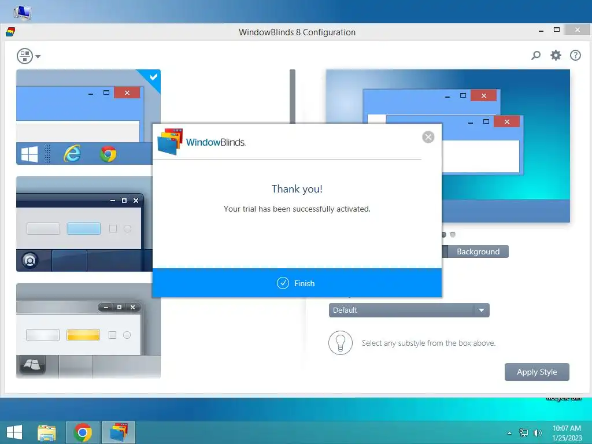Click the 'WindowBlinds 8 Configuration' window title
592x444 pixels.
coord(297,32)
